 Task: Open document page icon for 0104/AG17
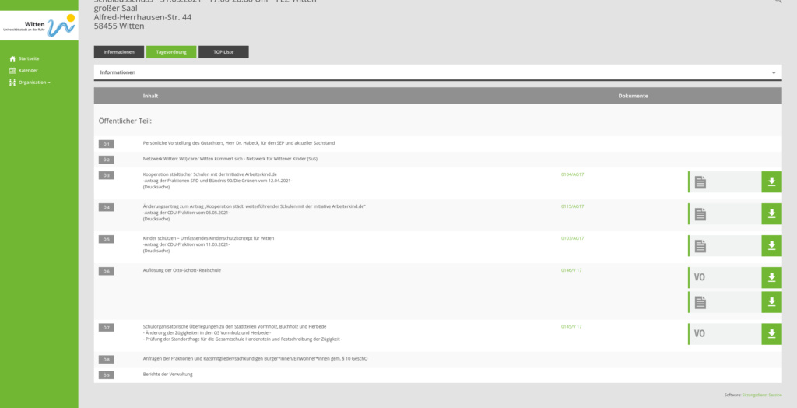pyautogui.click(x=700, y=182)
